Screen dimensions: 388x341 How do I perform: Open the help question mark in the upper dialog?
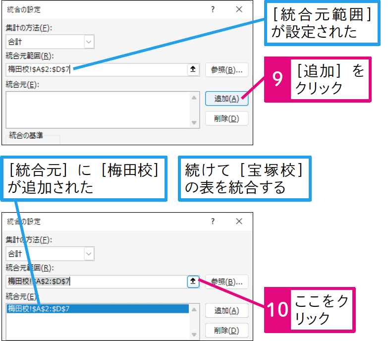(x=213, y=9)
